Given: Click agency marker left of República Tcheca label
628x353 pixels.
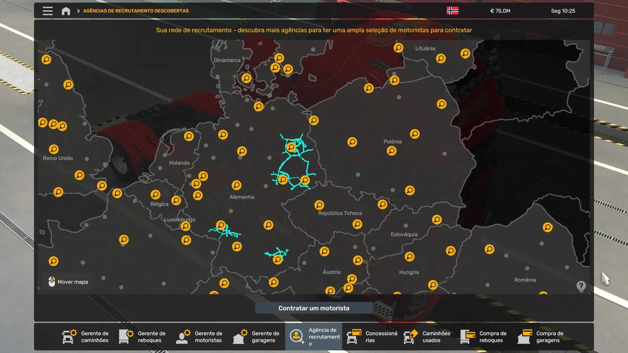Looking at the screenshot, I should (319, 205).
